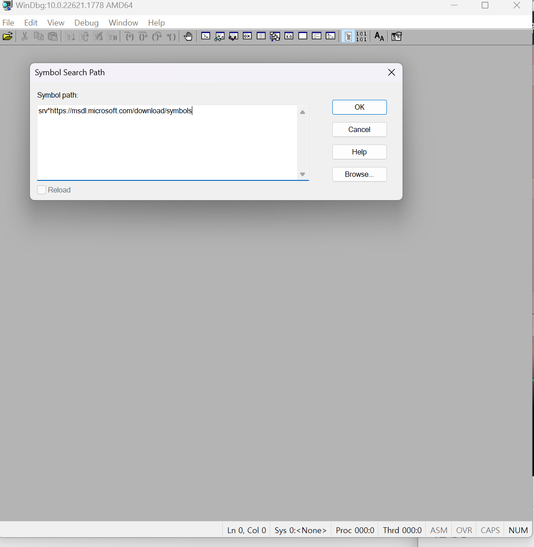The width and height of the screenshot is (534, 547).
Task: Click inside the Symbol path text box
Action: (167, 142)
